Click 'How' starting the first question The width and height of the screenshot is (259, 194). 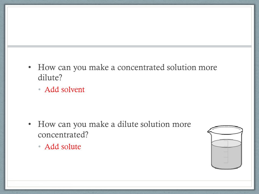point(47,67)
